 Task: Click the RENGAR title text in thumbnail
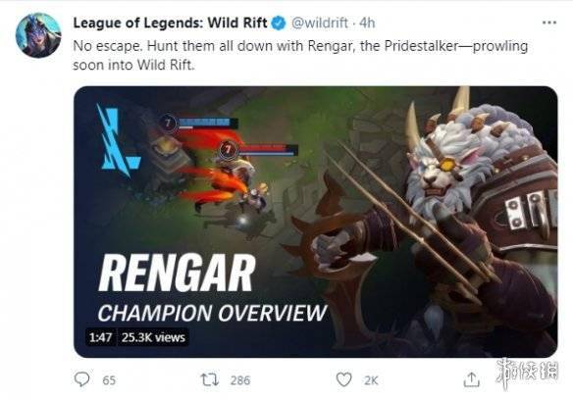point(177,273)
